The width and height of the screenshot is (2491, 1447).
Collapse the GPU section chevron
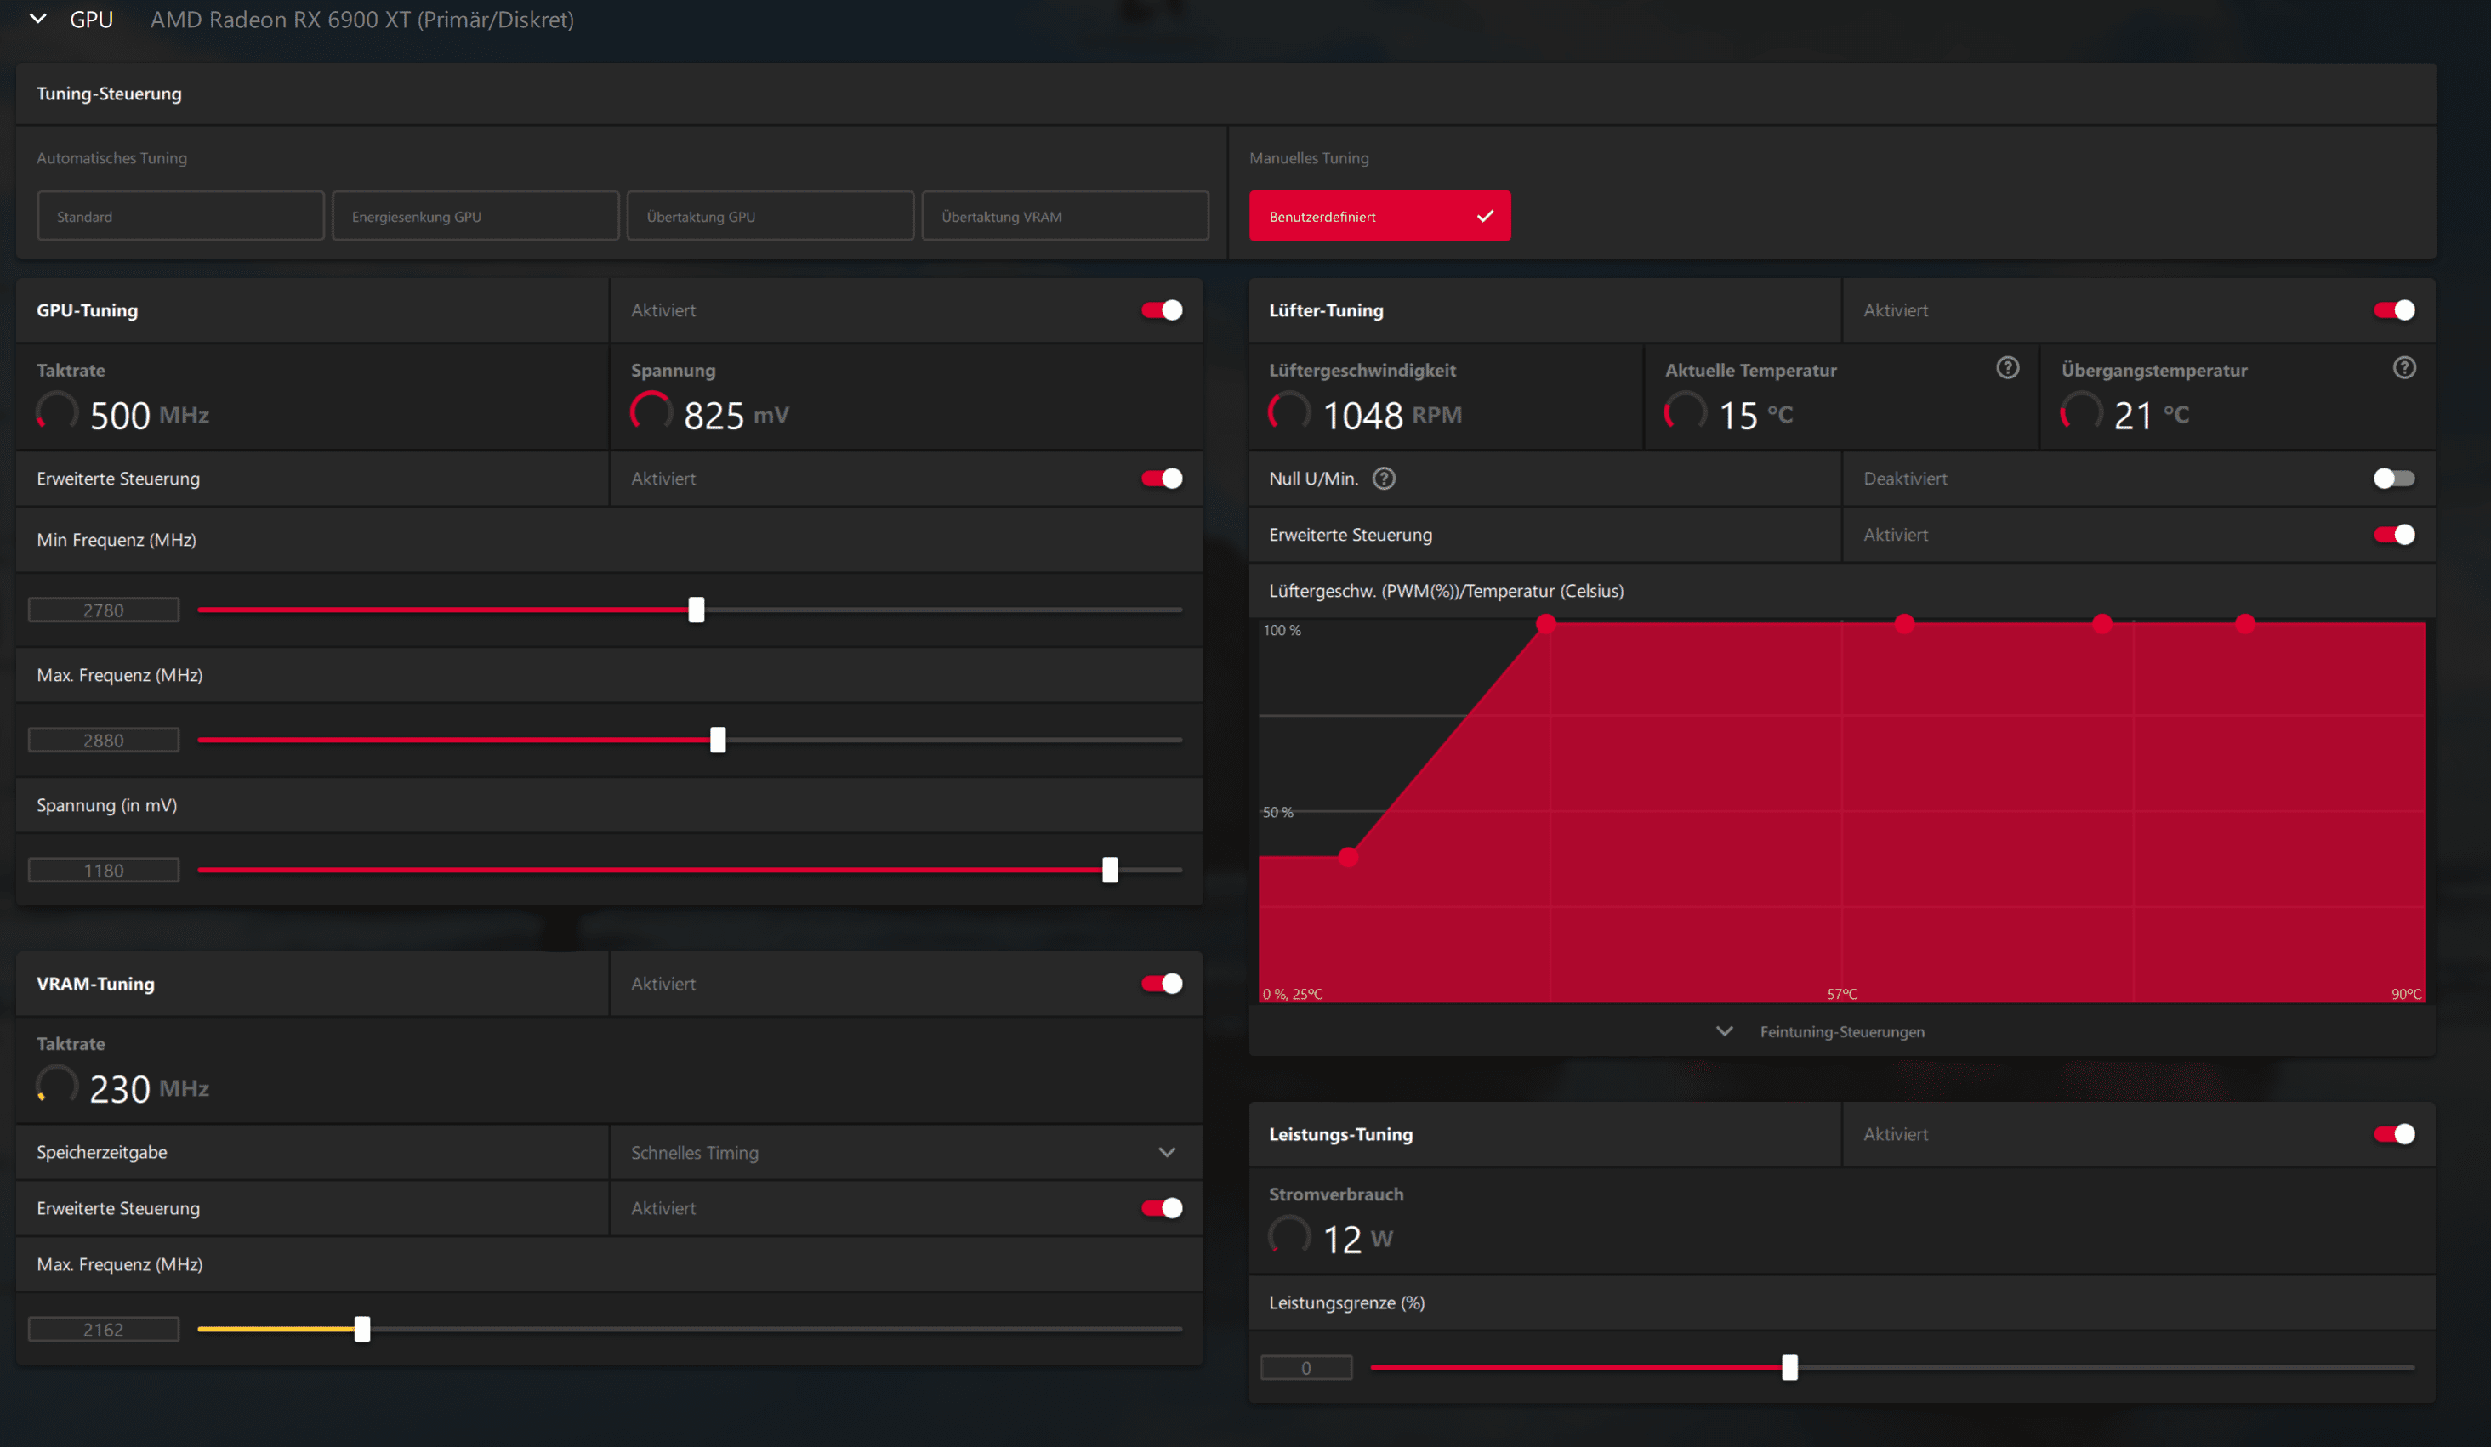click(x=37, y=19)
